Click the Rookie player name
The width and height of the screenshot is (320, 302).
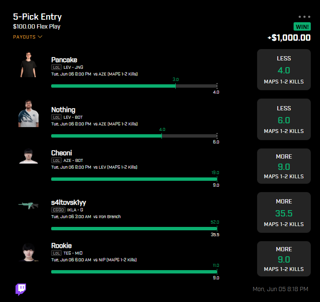tap(61, 245)
